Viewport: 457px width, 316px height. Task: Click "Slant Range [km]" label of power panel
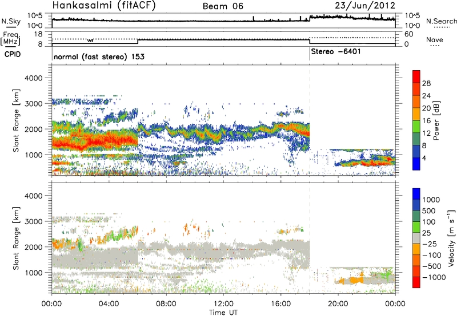[x=16, y=120]
